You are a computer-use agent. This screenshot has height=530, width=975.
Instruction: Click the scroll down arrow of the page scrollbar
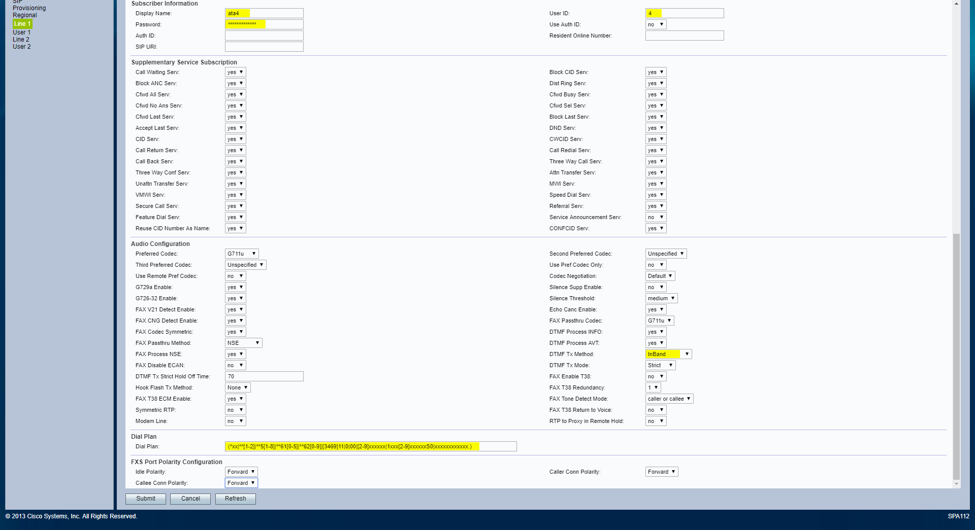pos(956,484)
